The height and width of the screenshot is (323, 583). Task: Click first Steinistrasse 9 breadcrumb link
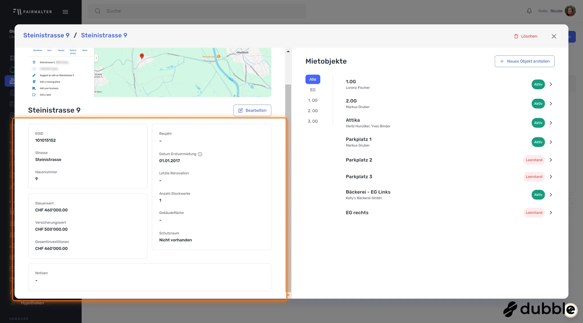point(46,35)
